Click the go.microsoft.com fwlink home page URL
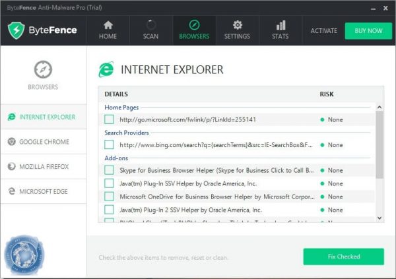The height and width of the screenshot is (279, 396). [x=188, y=119]
